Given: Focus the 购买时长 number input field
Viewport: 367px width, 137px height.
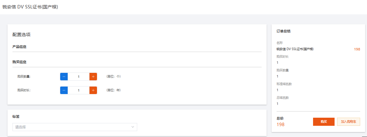Looking at the screenshot, I should (x=79, y=90).
